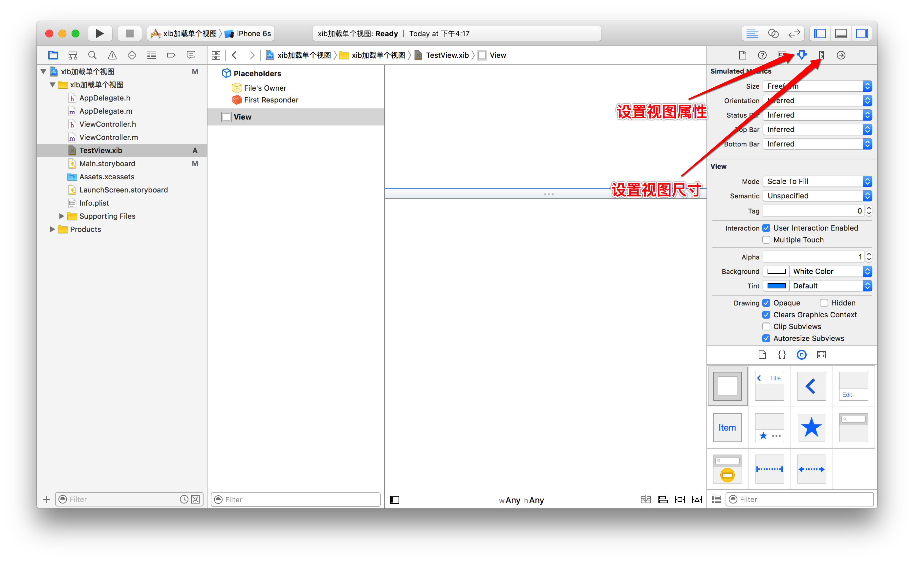Enable Clip Subviews checkbox
This screenshot has width=914, height=561.
coord(766,326)
